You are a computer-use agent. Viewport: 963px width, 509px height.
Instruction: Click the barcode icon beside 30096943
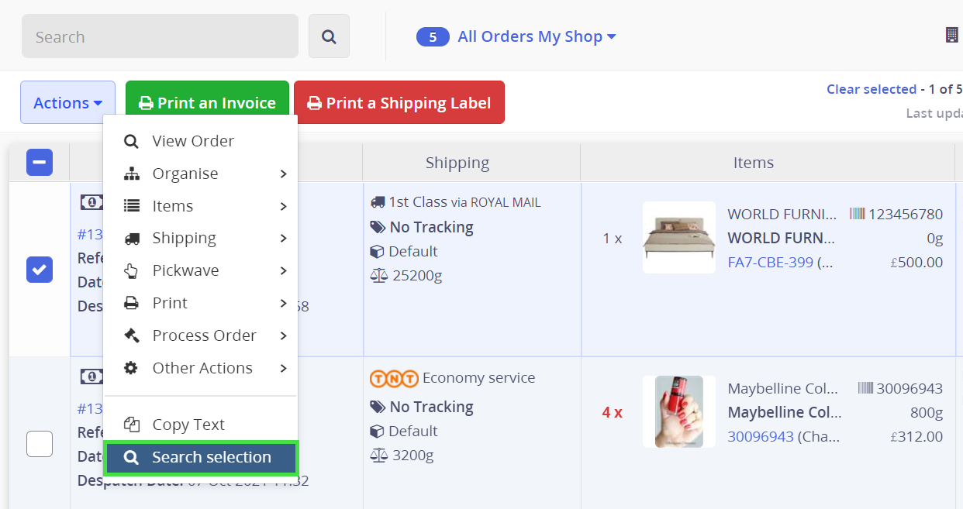point(865,388)
